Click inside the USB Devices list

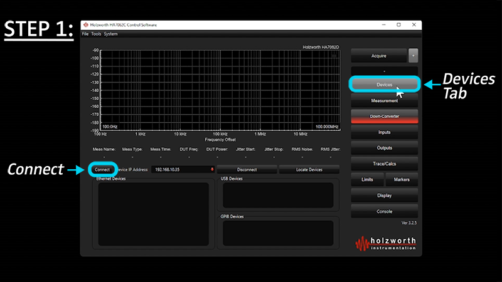[x=278, y=195]
